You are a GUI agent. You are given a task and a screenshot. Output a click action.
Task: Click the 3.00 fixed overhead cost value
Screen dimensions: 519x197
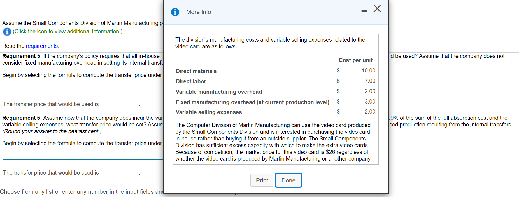click(x=370, y=102)
